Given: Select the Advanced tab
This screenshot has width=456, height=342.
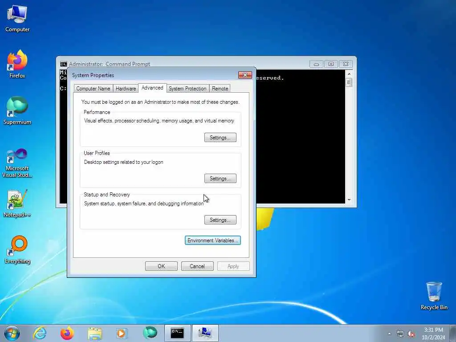Looking at the screenshot, I should pos(152,88).
